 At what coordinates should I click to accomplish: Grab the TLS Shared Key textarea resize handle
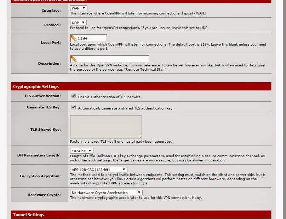140,136
